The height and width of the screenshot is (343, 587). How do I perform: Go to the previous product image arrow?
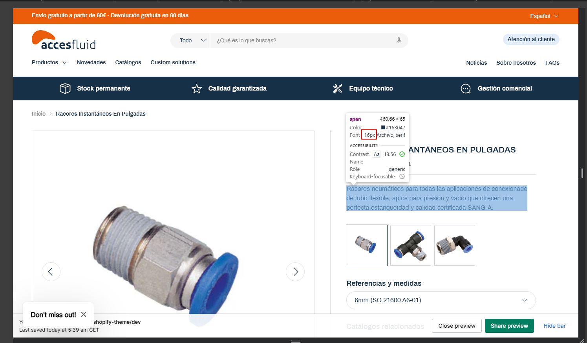51,272
